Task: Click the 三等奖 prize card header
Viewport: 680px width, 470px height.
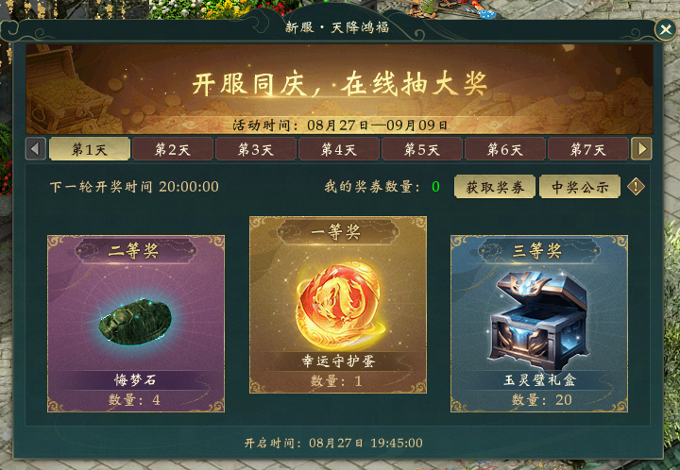Action: (539, 250)
